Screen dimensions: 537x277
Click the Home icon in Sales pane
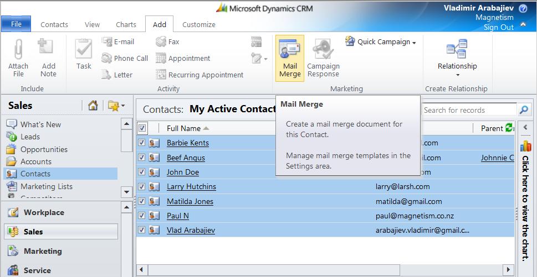tap(93, 106)
